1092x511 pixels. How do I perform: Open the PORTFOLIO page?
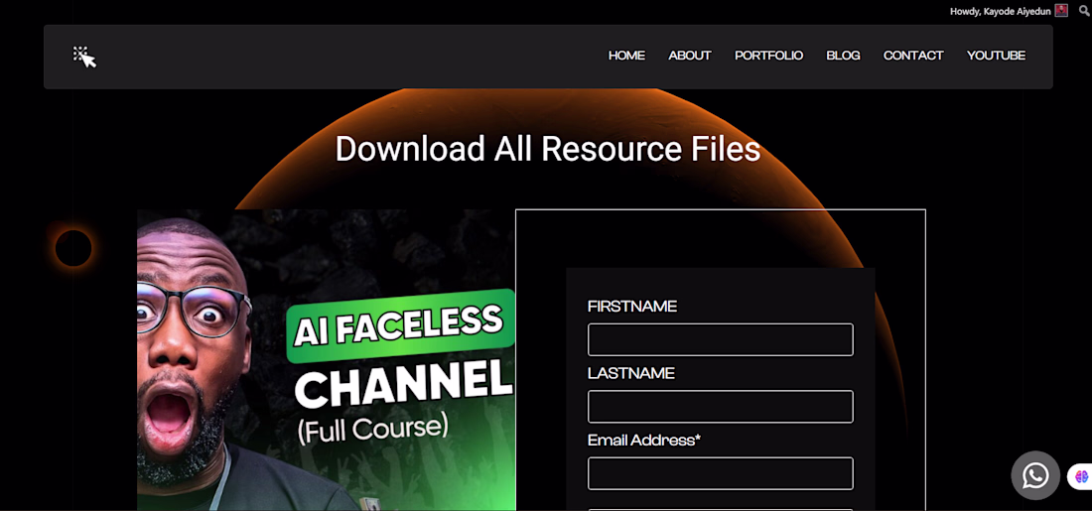point(768,56)
